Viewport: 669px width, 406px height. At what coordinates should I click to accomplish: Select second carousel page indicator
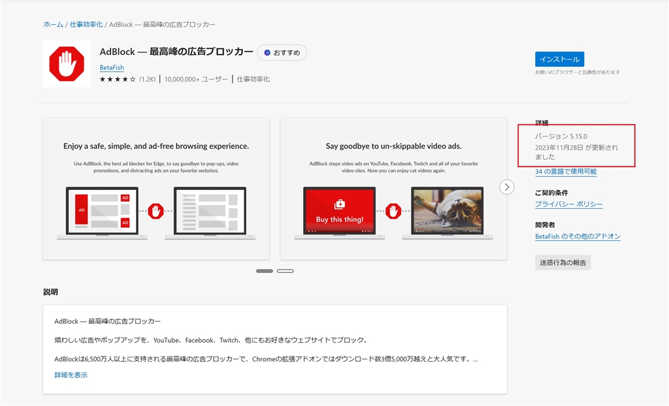click(x=285, y=271)
